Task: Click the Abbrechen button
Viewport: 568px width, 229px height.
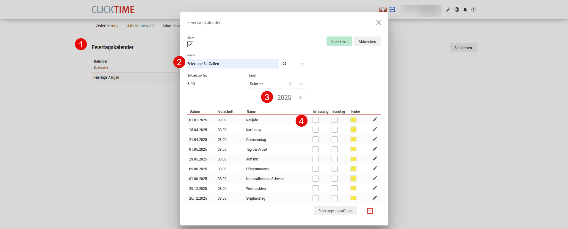Action: point(367,42)
